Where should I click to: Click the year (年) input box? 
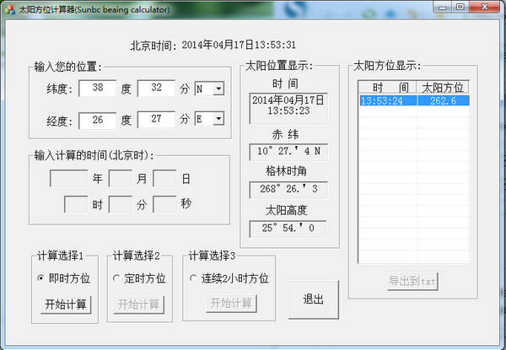click(x=67, y=179)
